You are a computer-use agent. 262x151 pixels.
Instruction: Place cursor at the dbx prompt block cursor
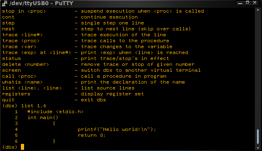pos(22,147)
